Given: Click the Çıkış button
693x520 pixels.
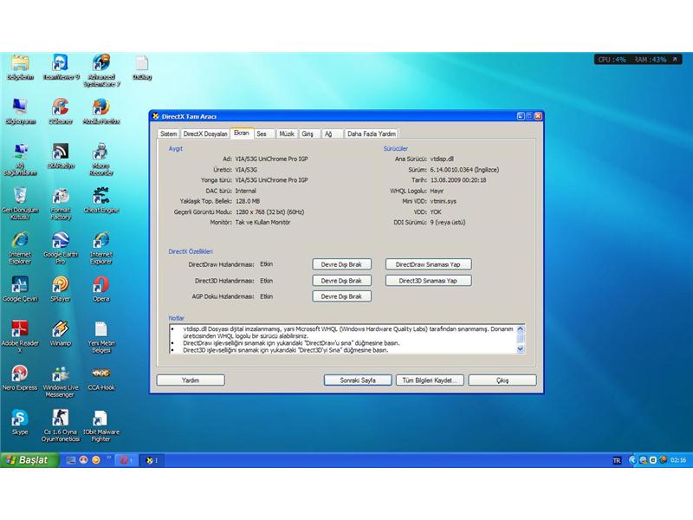Looking at the screenshot, I should [502, 380].
